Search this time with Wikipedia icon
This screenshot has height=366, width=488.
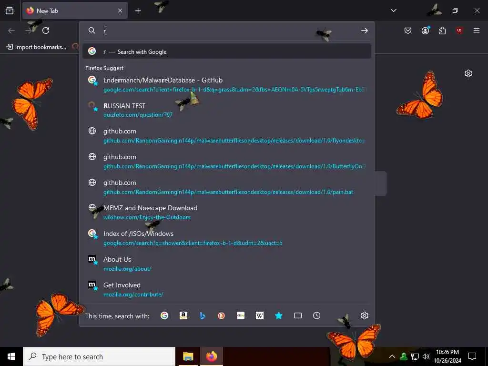tap(260, 315)
